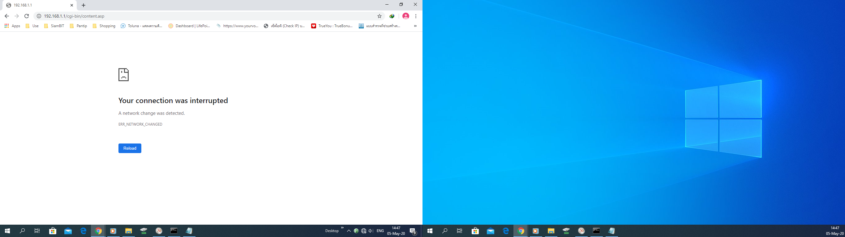The width and height of the screenshot is (845, 237).
Task: Open Action Center with 9 notifications
Action: (x=413, y=231)
